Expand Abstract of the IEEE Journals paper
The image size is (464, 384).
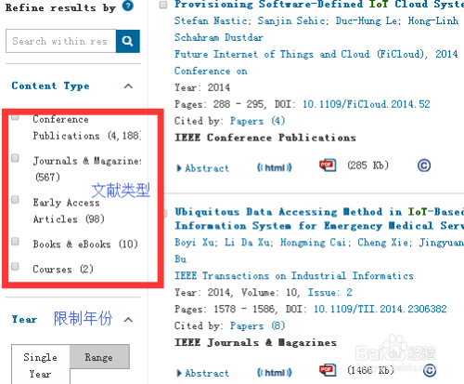203,373
